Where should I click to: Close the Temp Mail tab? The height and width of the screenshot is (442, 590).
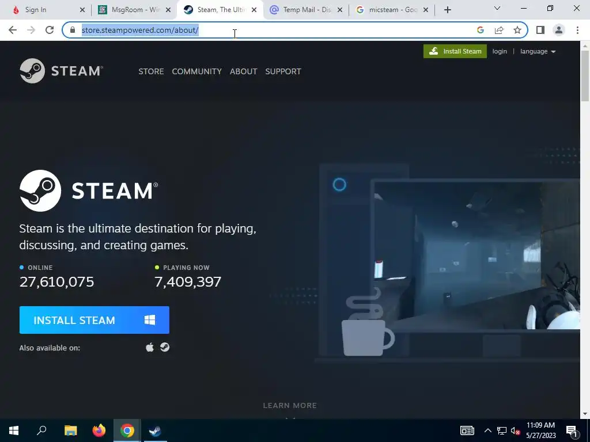(x=340, y=10)
